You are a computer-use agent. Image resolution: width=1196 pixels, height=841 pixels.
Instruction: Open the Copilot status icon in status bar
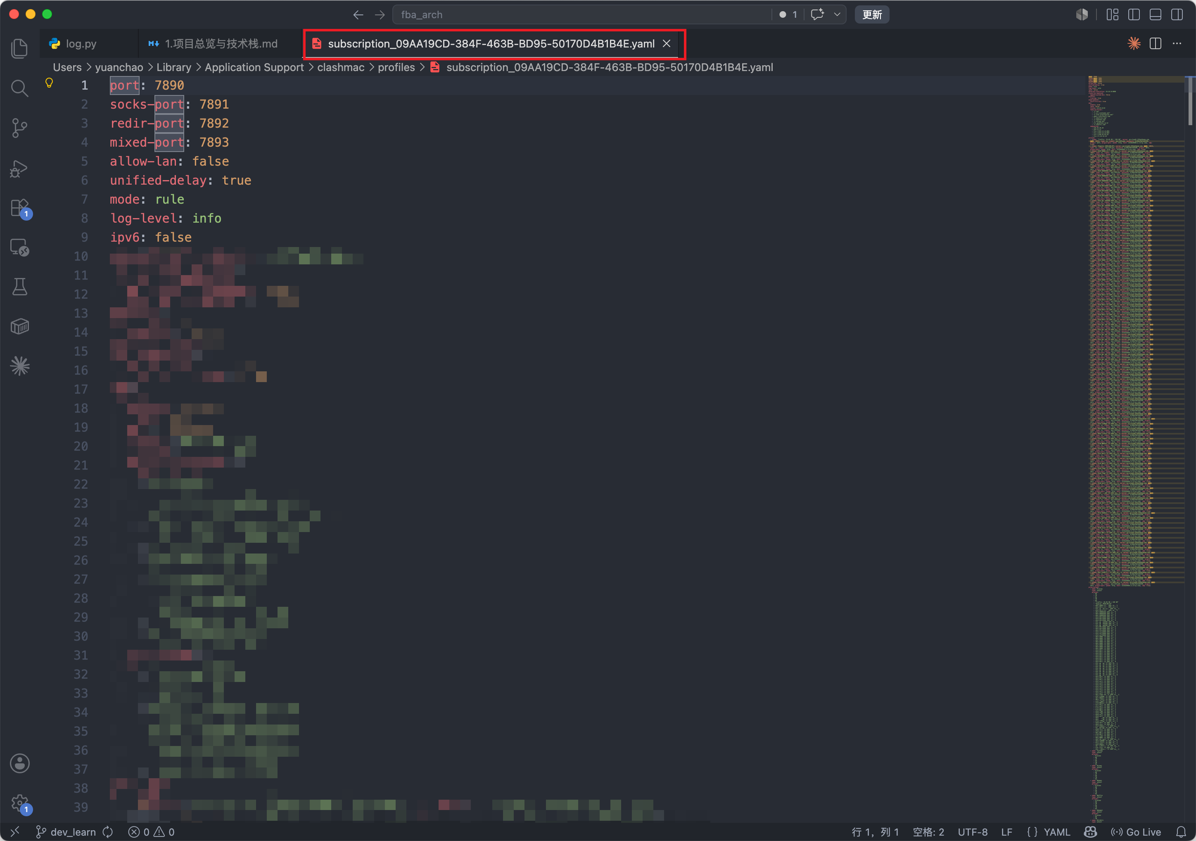coord(1090,832)
